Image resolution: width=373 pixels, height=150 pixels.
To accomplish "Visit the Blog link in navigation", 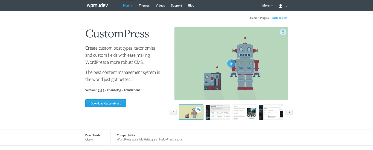I will pos(191,5).
